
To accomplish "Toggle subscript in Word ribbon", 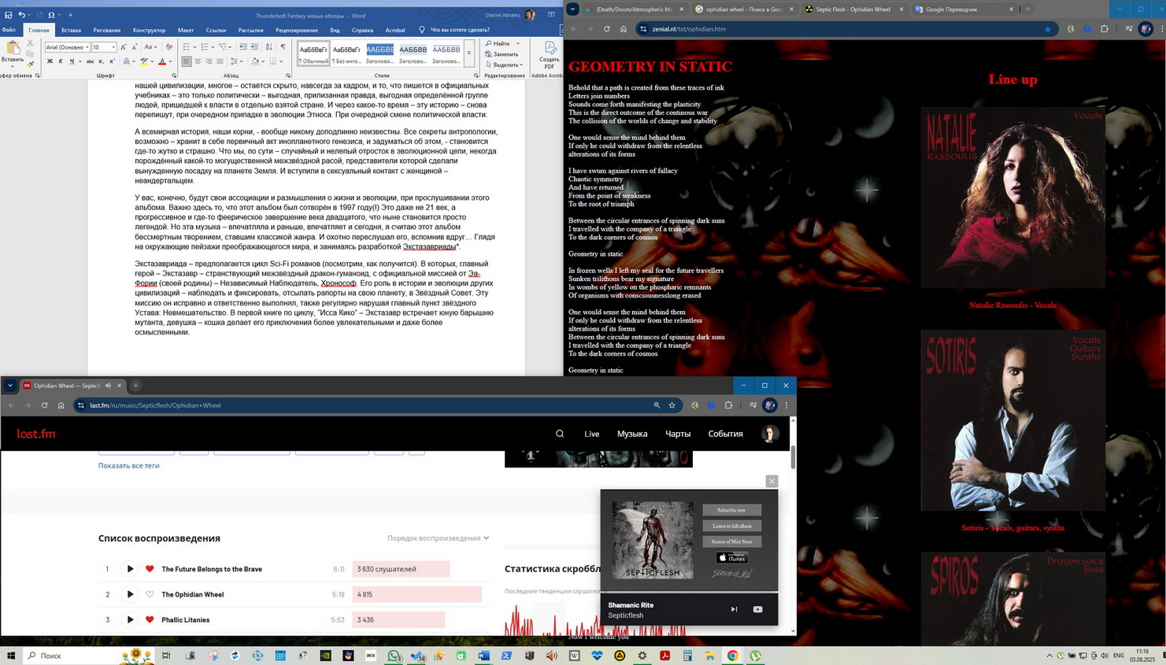I will click(x=101, y=61).
